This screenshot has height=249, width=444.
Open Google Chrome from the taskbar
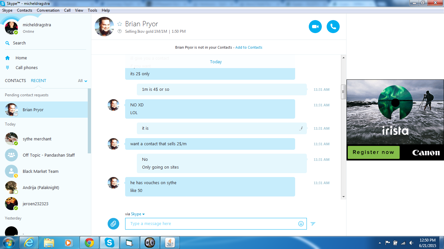pos(89,243)
